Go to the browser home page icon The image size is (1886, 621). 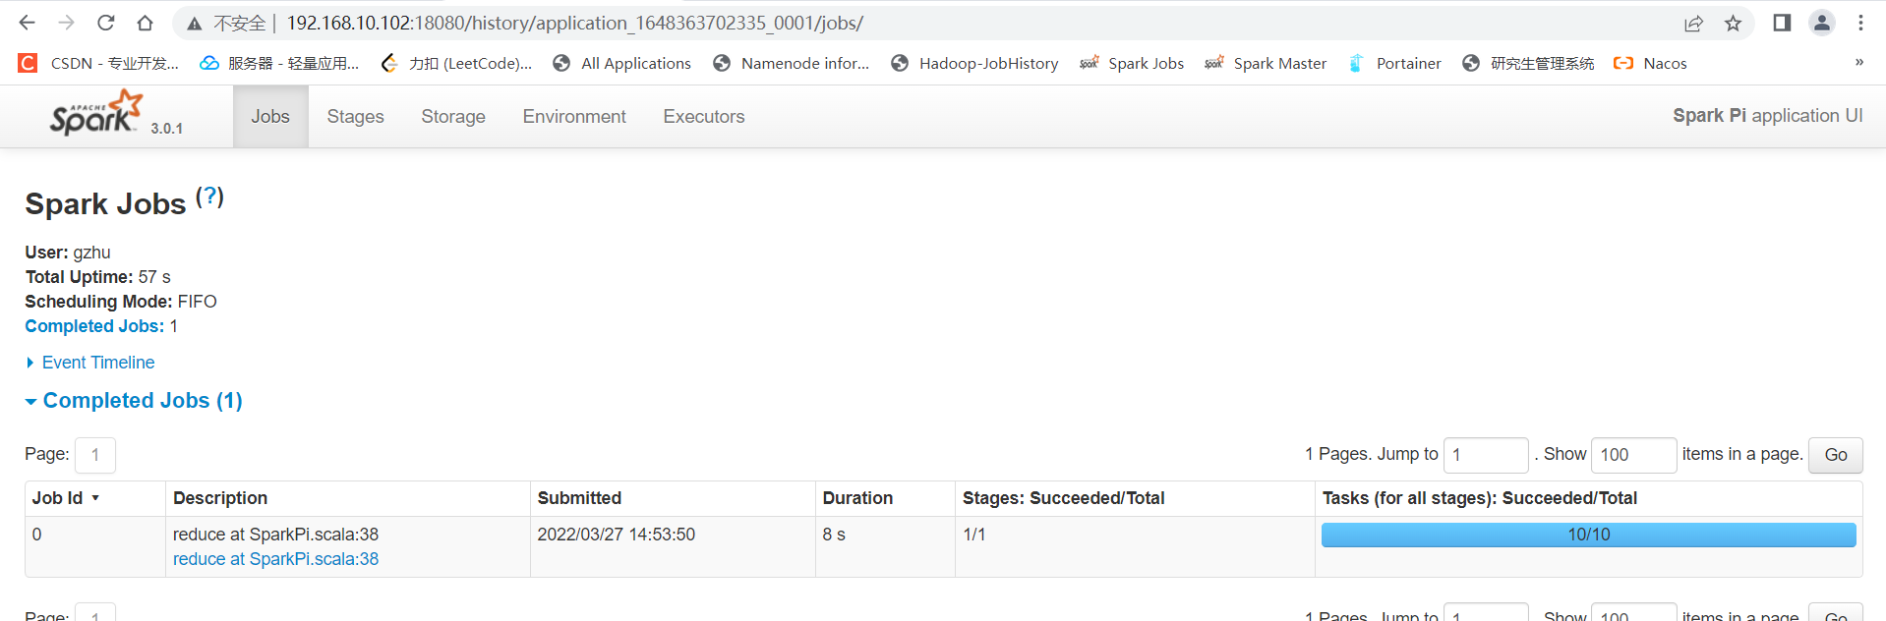point(145,23)
